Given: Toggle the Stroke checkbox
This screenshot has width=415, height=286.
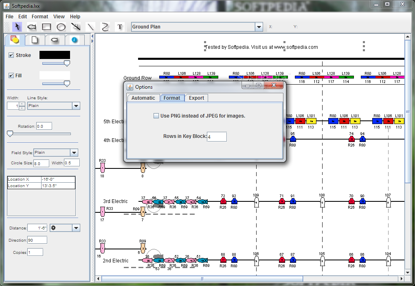Looking at the screenshot, I should [11, 55].
